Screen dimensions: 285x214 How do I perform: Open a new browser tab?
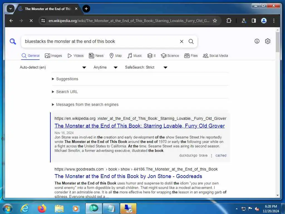click(86, 9)
